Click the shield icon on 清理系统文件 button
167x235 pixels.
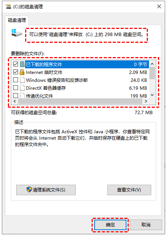point(29,190)
